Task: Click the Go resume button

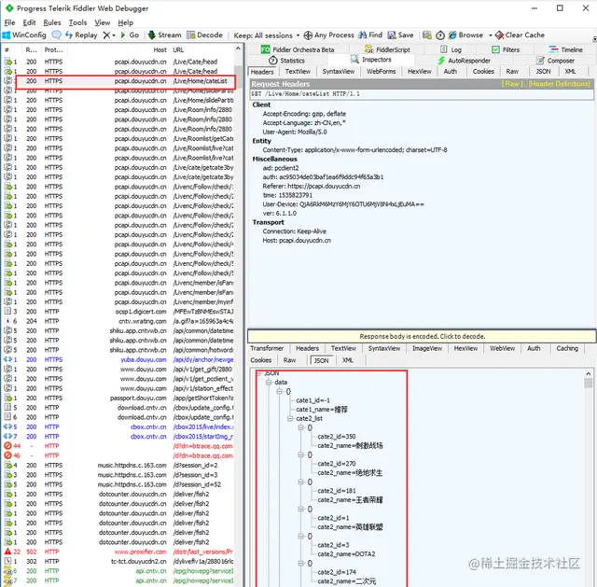Action: [x=130, y=35]
